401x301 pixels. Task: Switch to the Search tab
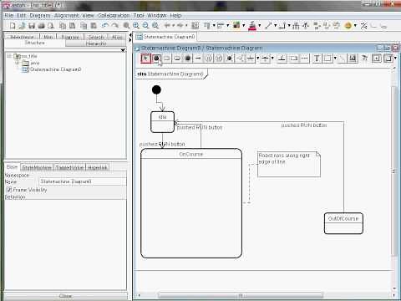tap(96, 37)
